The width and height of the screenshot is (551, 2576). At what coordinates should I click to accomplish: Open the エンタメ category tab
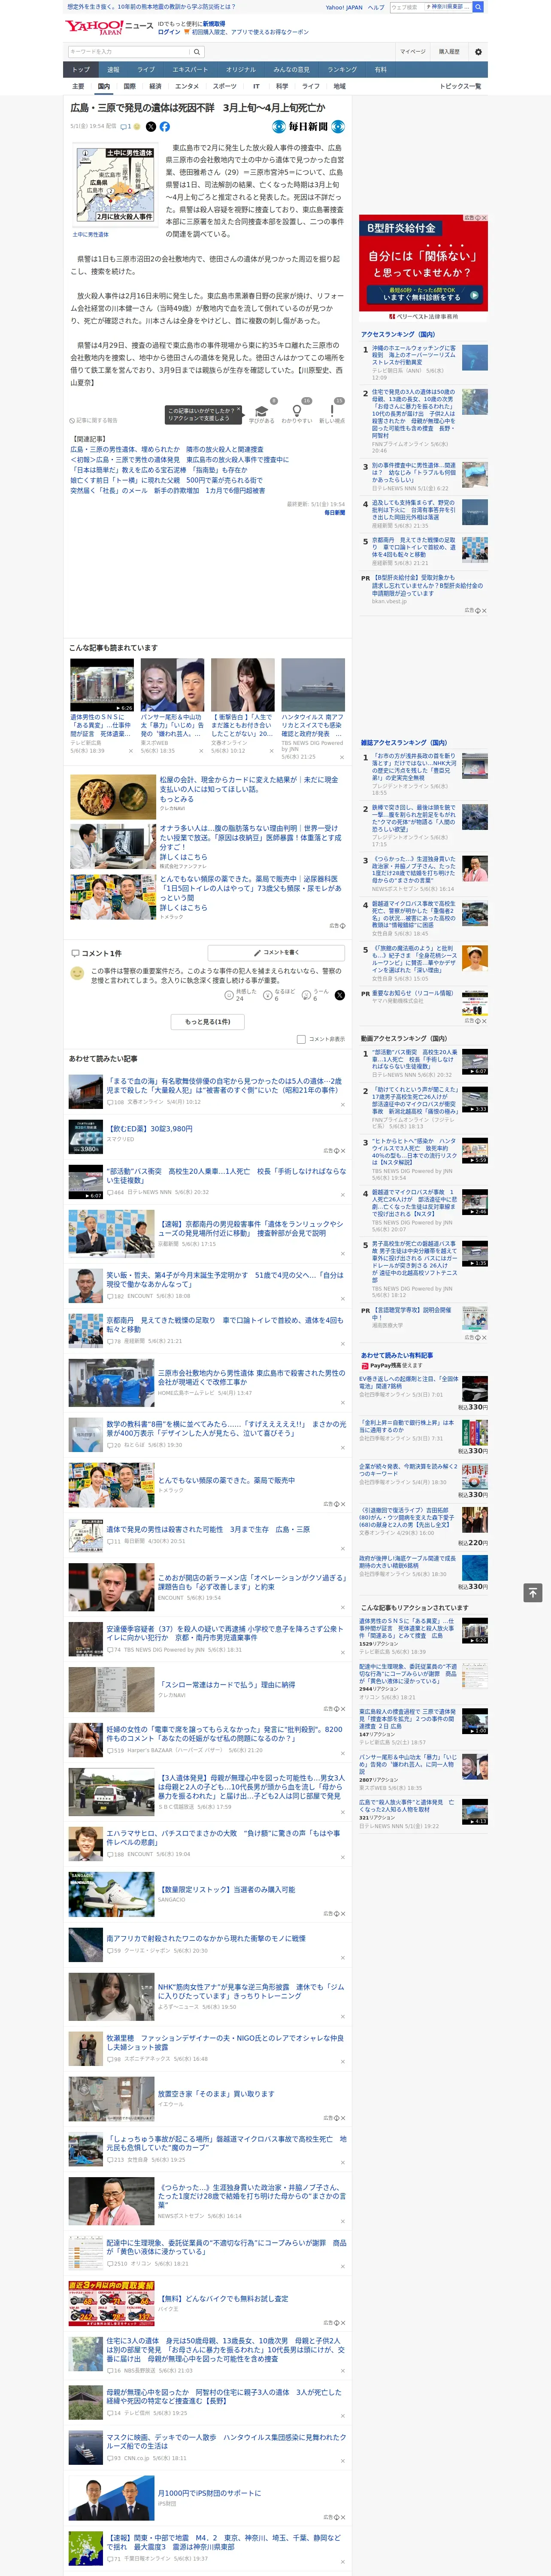pyautogui.click(x=187, y=86)
